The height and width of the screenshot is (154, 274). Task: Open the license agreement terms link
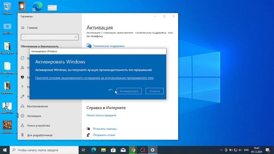pos(95,78)
